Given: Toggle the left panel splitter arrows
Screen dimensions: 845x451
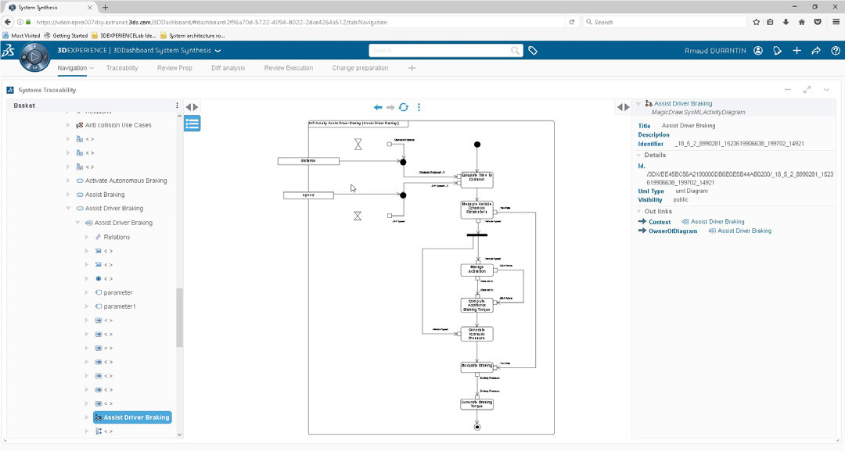Looking at the screenshot, I should coord(192,107).
